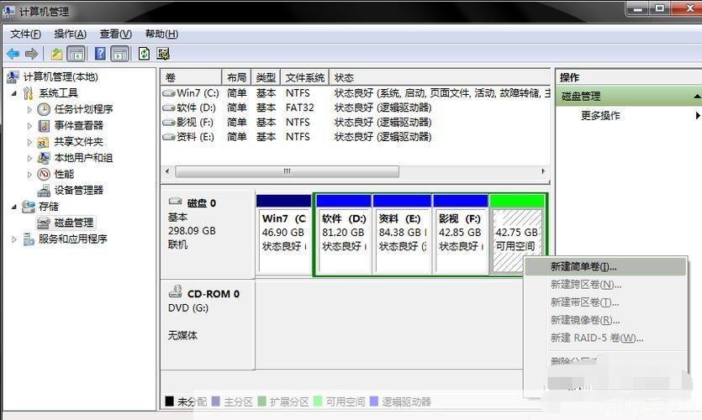Click the 可用空间 green legend swatch
This screenshot has height=420, width=702.
(x=318, y=402)
